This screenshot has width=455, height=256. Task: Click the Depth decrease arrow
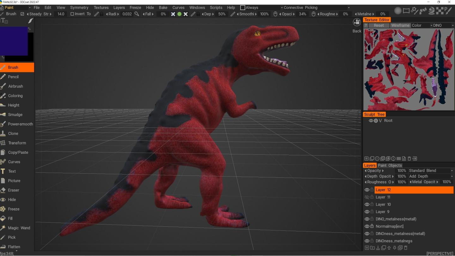tap(203, 14)
